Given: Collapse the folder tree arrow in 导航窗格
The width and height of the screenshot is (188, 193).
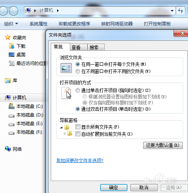Looking at the screenshot, I should 61,128.
